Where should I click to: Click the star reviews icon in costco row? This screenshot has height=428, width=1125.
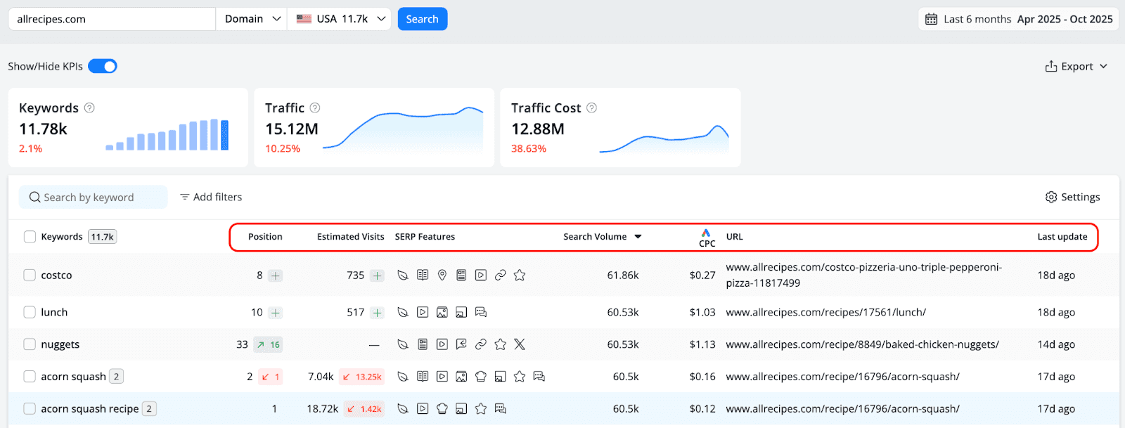[520, 275]
